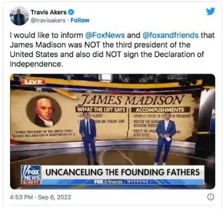Image resolution: width=223 pixels, height=215 pixels.
Task: Click the blue verified badge
Action: click(x=71, y=12)
